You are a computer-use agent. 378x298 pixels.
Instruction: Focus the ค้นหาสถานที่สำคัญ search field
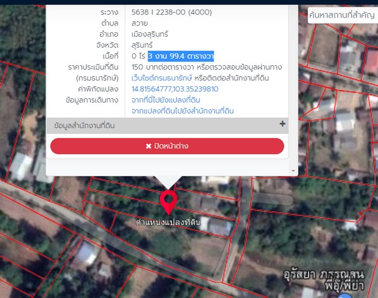tap(342, 15)
